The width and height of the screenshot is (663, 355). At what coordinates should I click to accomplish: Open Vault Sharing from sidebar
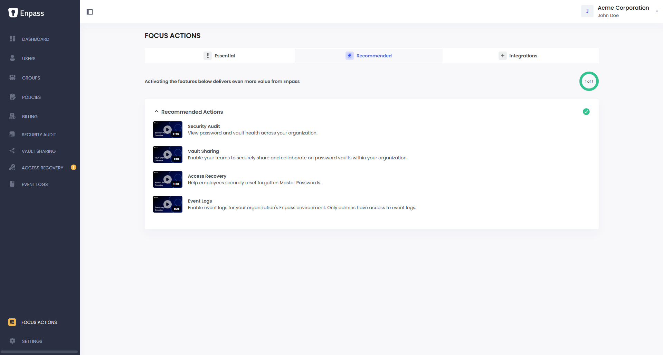39,151
